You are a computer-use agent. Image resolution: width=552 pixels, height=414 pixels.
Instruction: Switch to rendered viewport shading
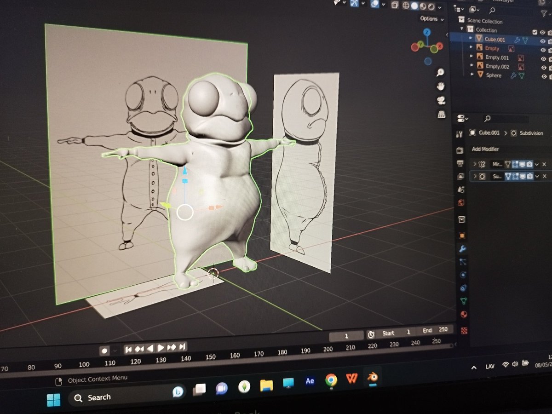tap(431, 7)
